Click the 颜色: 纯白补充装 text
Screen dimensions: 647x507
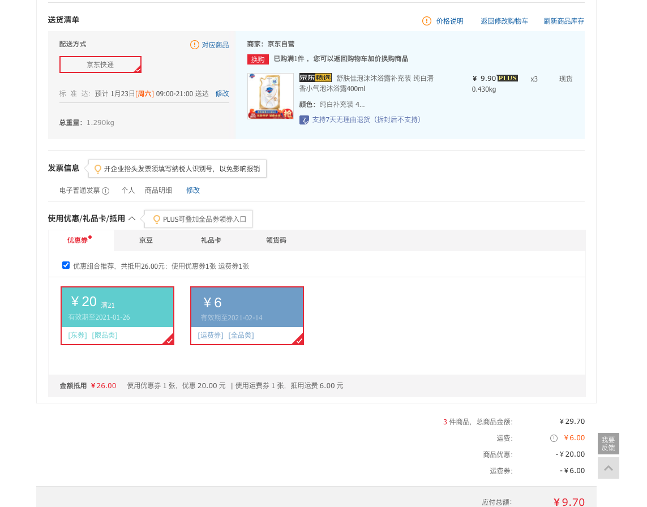click(x=332, y=104)
